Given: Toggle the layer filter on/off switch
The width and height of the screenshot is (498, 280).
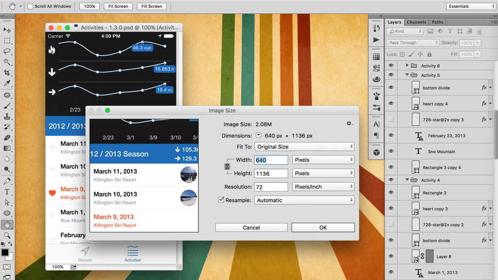Looking at the screenshot, I should (479, 31).
